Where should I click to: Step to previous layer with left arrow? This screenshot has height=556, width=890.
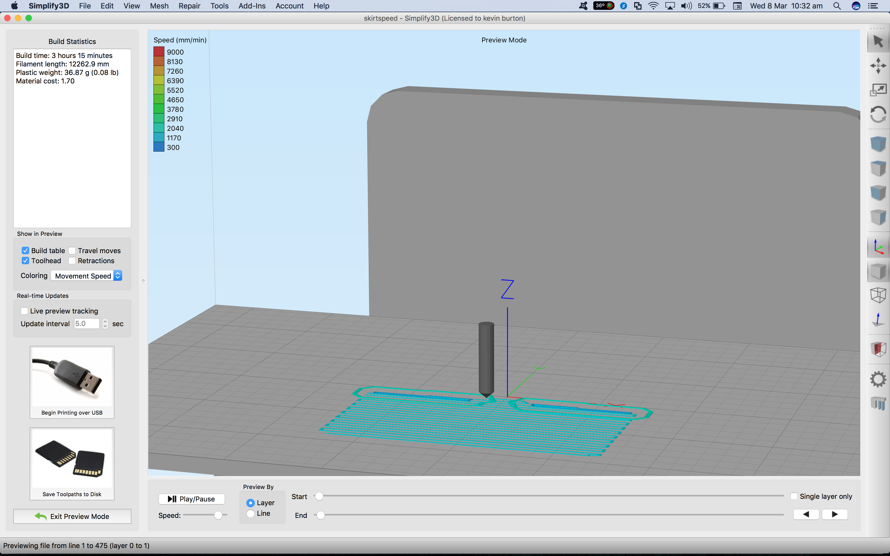pos(806,514)
